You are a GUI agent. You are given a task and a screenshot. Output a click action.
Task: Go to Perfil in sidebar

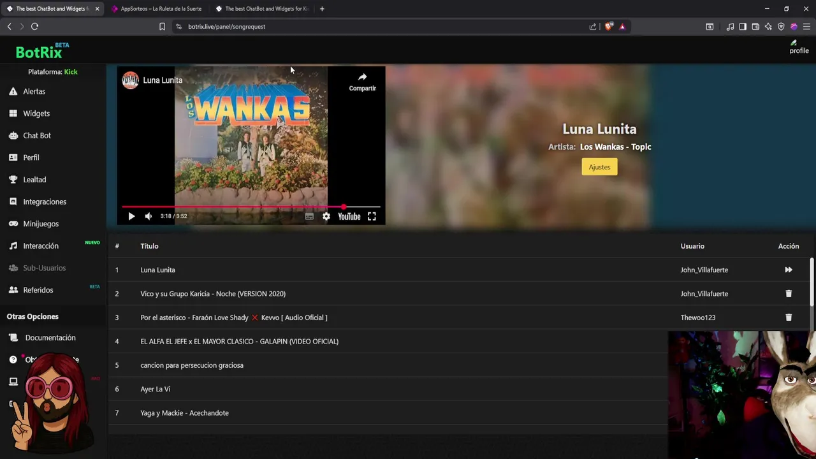tap(31, 157)
